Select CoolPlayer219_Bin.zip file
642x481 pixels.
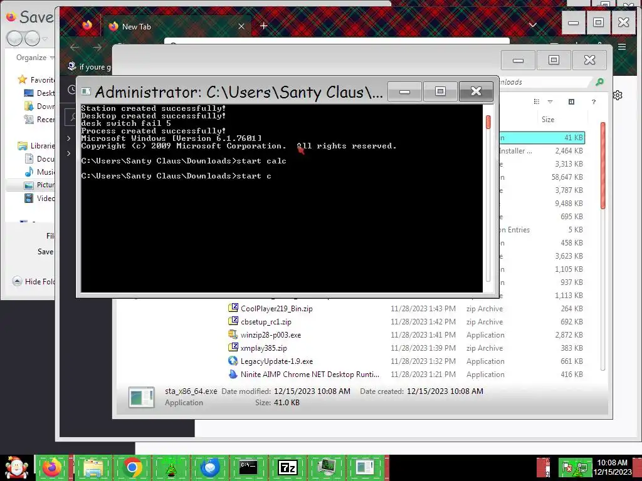pos(276,308)
